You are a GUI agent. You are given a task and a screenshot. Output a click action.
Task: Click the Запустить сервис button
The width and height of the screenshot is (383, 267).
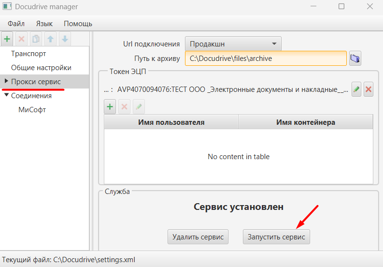276,237
